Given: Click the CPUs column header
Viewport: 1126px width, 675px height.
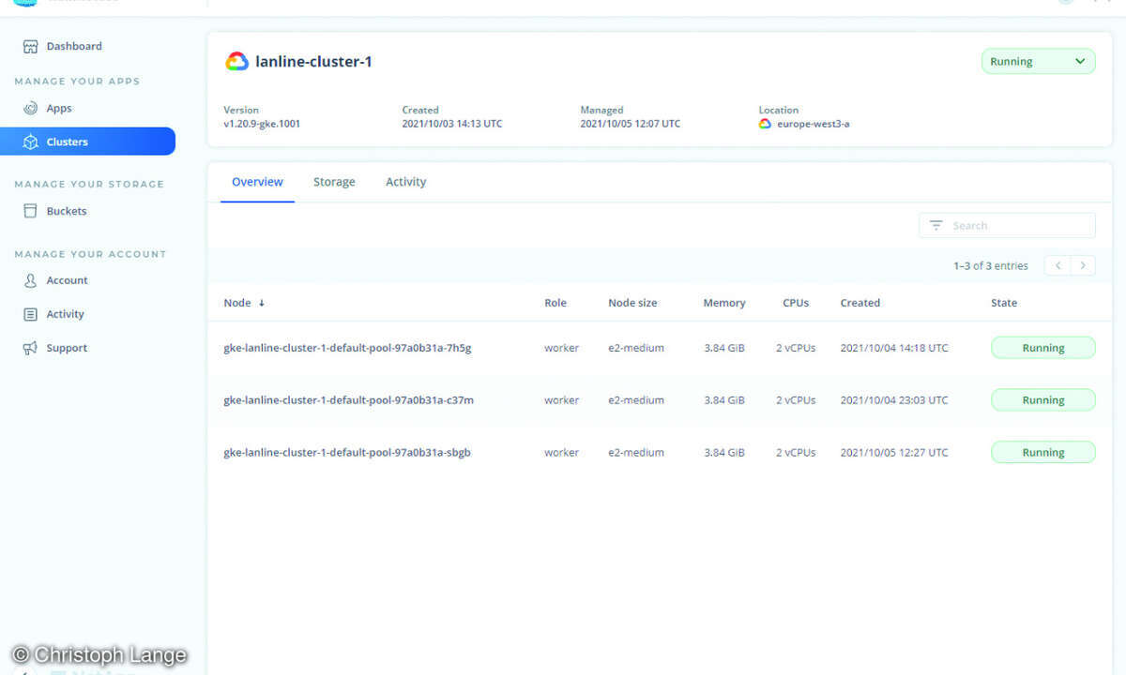Looking at the screenshot, I should (x=796, y=303).
